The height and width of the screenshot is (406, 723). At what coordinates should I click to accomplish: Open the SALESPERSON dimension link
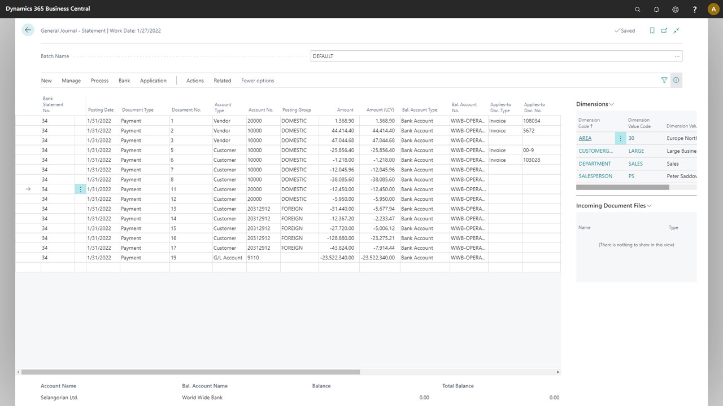click(x=595, y=176)
